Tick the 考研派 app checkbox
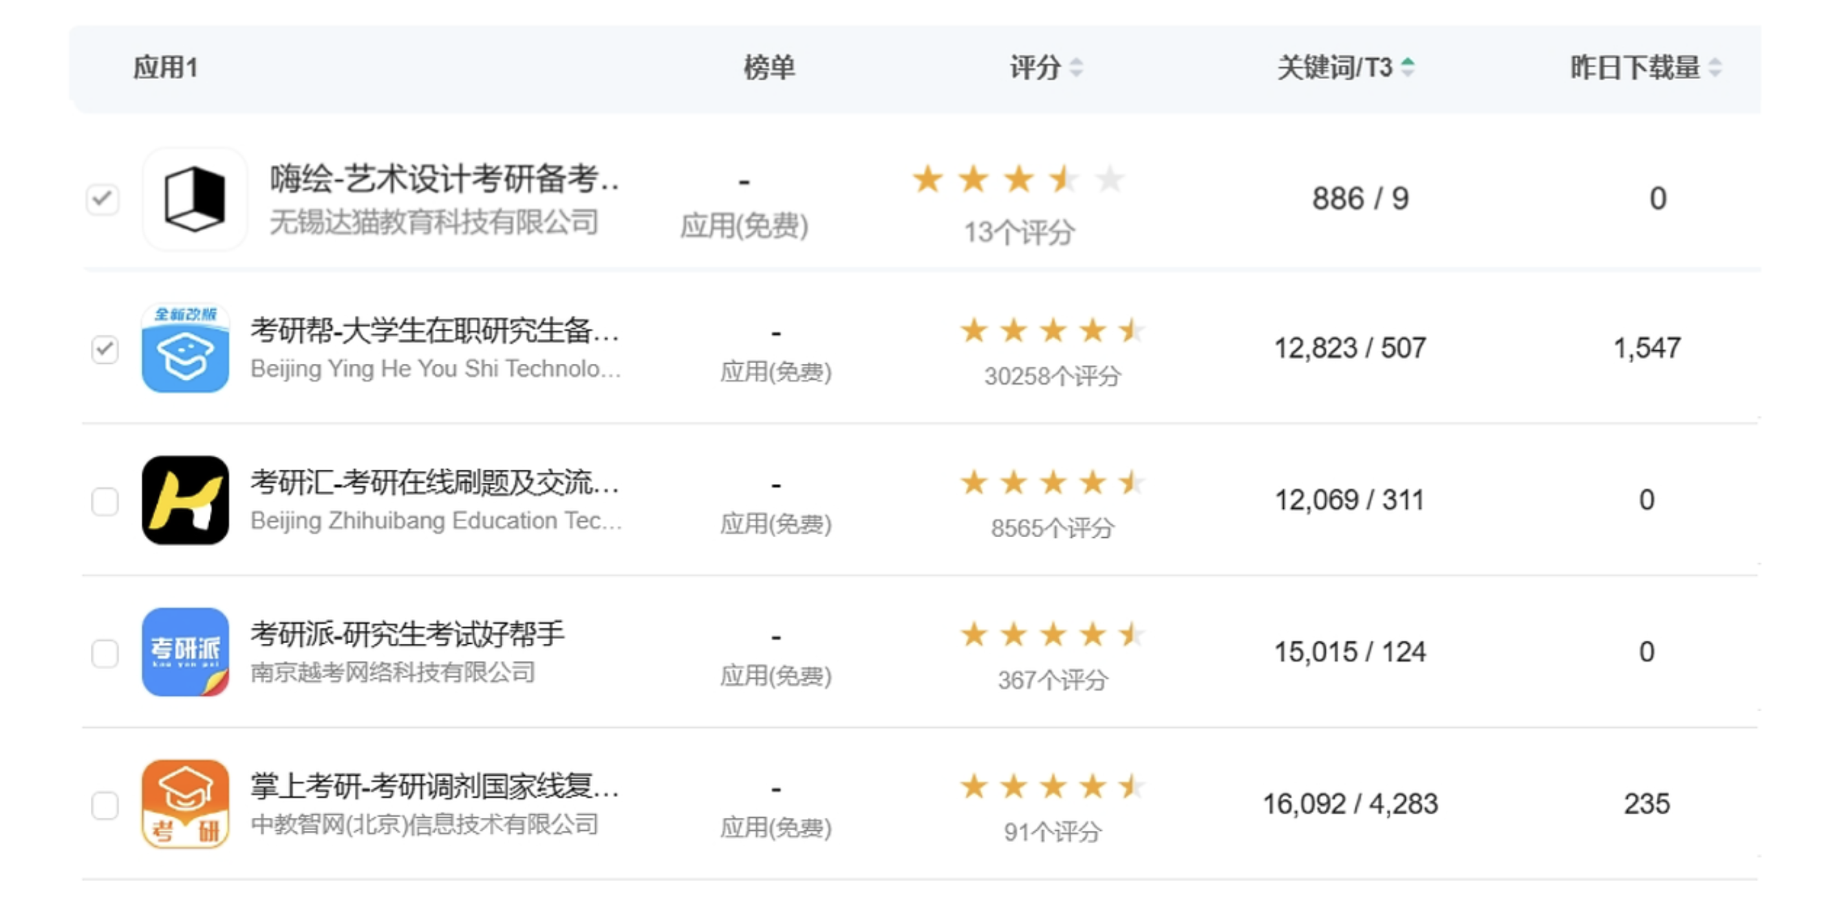The height and width of the screenshot is (901, 1848). pos(105,653)
